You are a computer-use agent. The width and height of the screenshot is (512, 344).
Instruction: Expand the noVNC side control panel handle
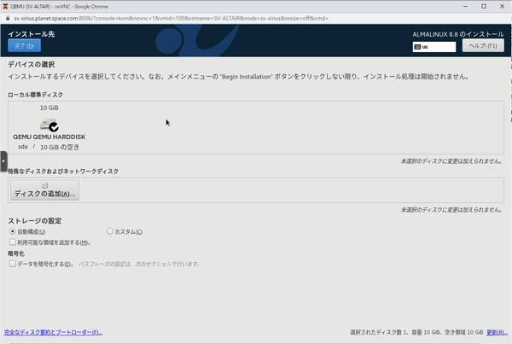click(x=3, y=161)
